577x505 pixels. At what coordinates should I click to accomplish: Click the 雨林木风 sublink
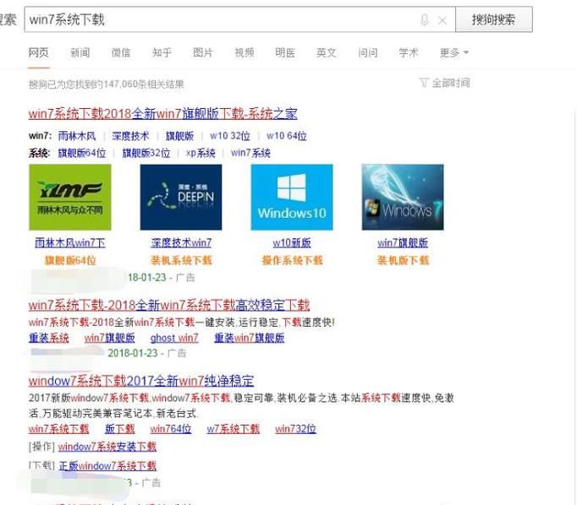(x=77, y=136)
